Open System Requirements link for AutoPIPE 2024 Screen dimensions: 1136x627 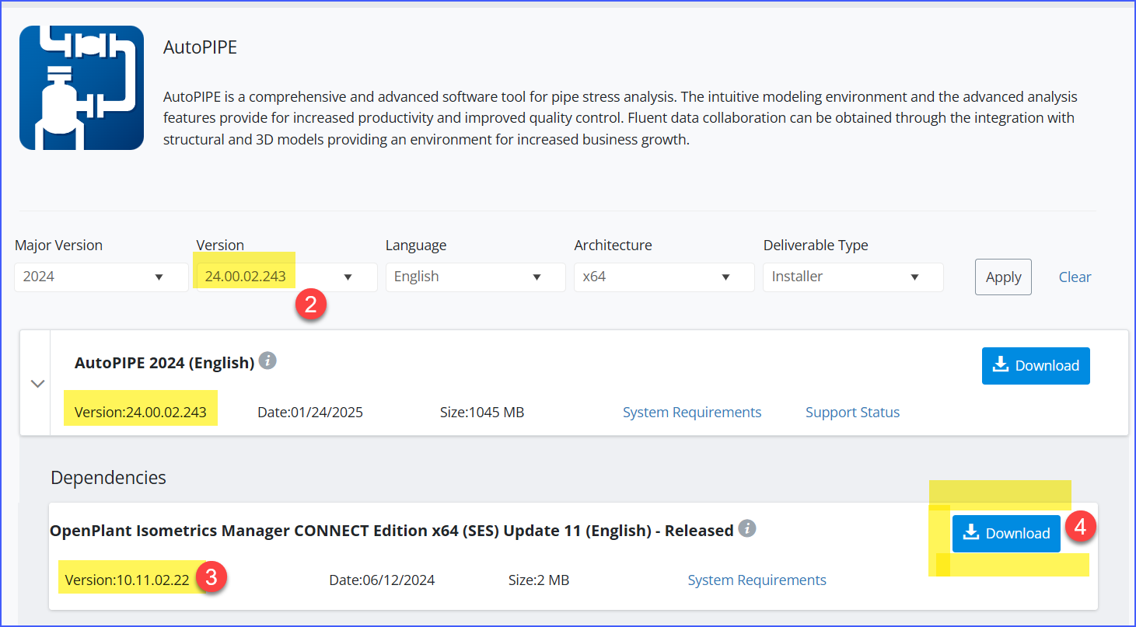692,413
